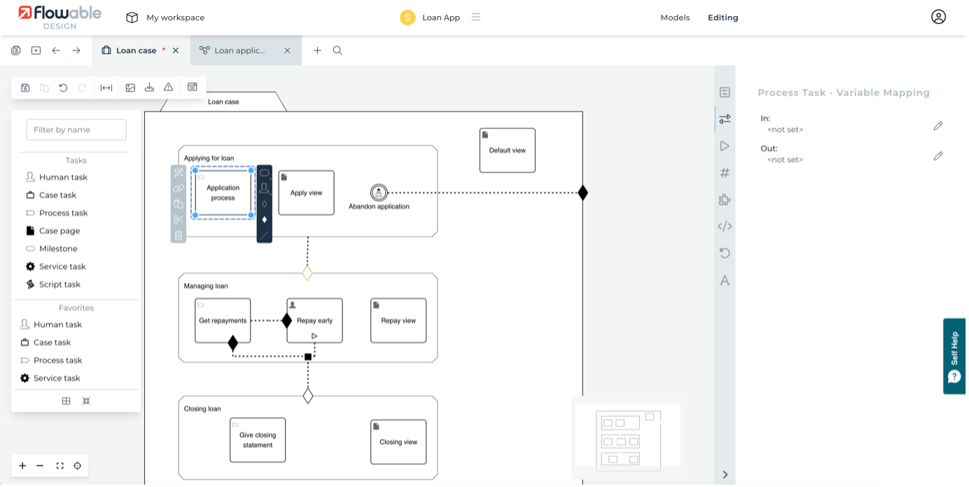Edit the In variable mapping with the pencil

click(x=938, y=125)
